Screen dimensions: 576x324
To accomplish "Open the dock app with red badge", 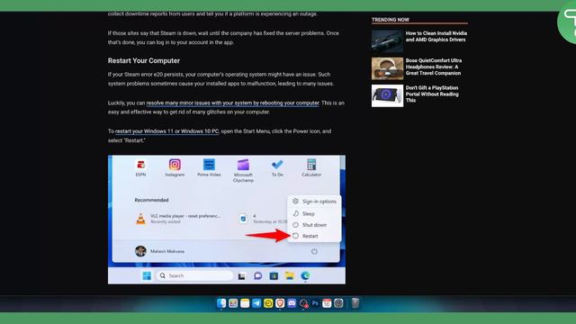I will 303,303.
